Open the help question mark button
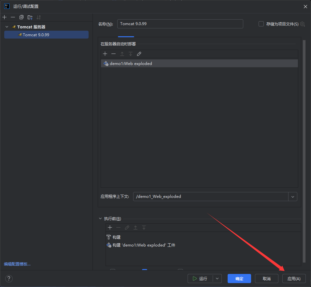The height and width of the screenshot is (287, 311). [x=9, y=279]
